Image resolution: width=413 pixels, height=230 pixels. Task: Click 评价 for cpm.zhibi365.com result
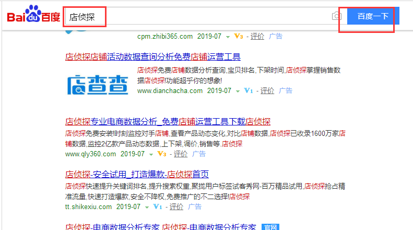click(257, 37)
